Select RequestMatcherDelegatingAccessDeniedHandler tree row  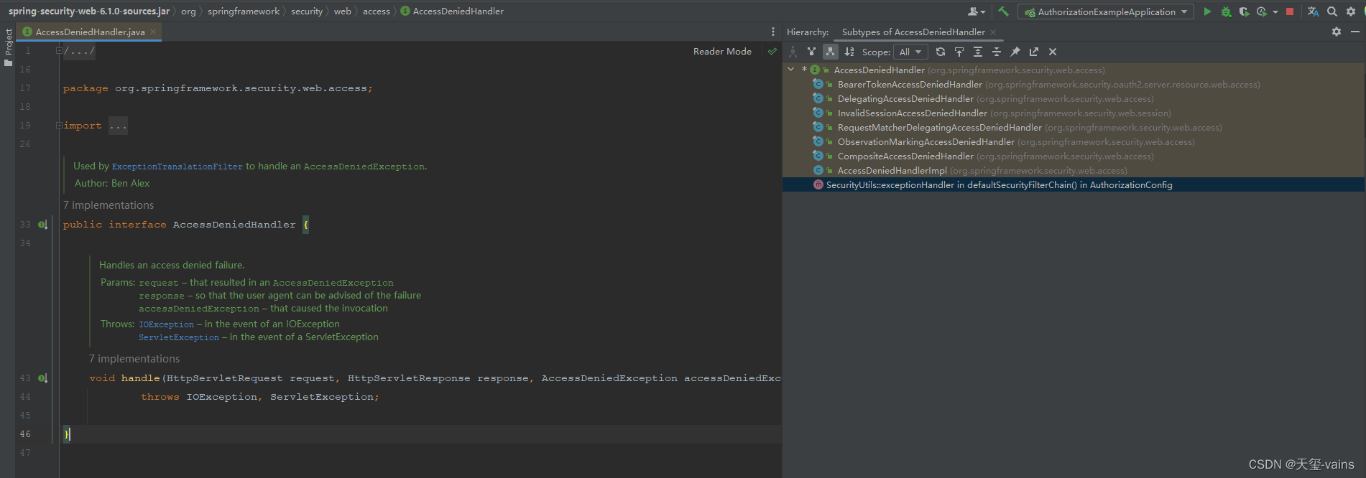(1074, 127)
